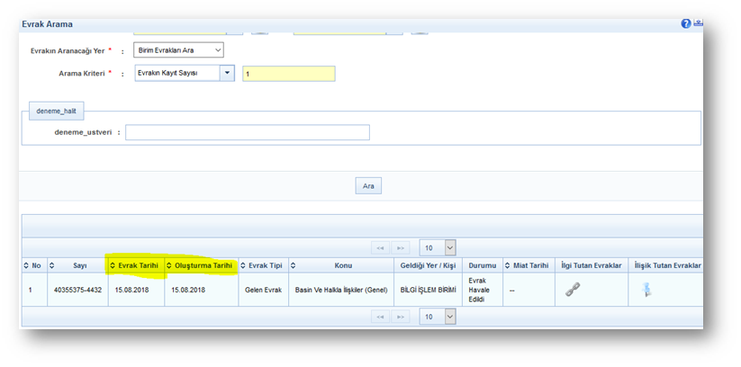Open the help question mark icon
The width and height of the screenshot is (741, 367).
coord(686,23)
